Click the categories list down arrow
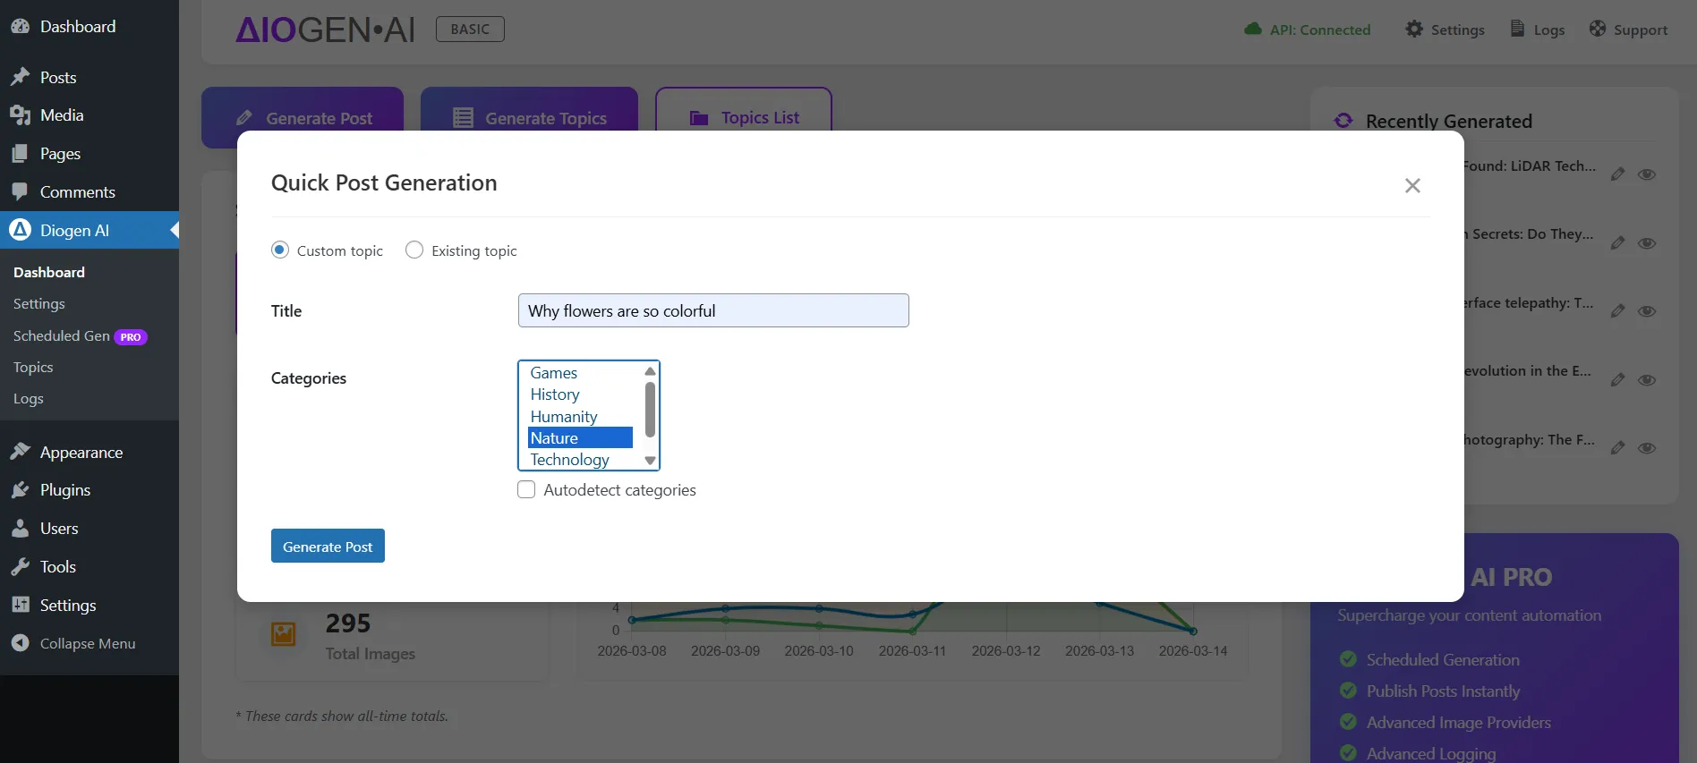This screenshot has height=763, width=1697. [651, 461]
